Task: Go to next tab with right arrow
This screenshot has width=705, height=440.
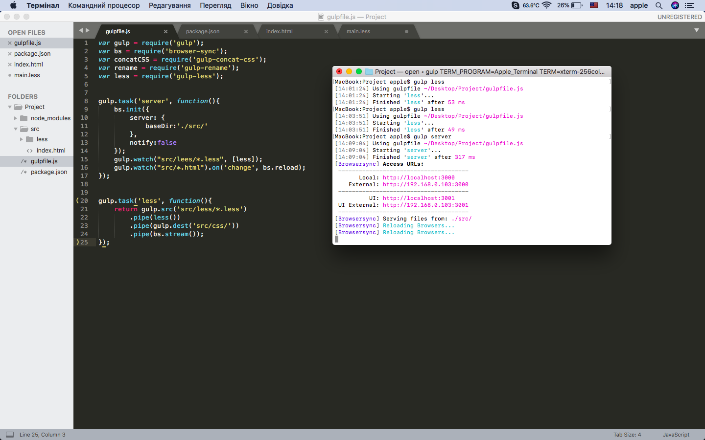Action: 88,30
